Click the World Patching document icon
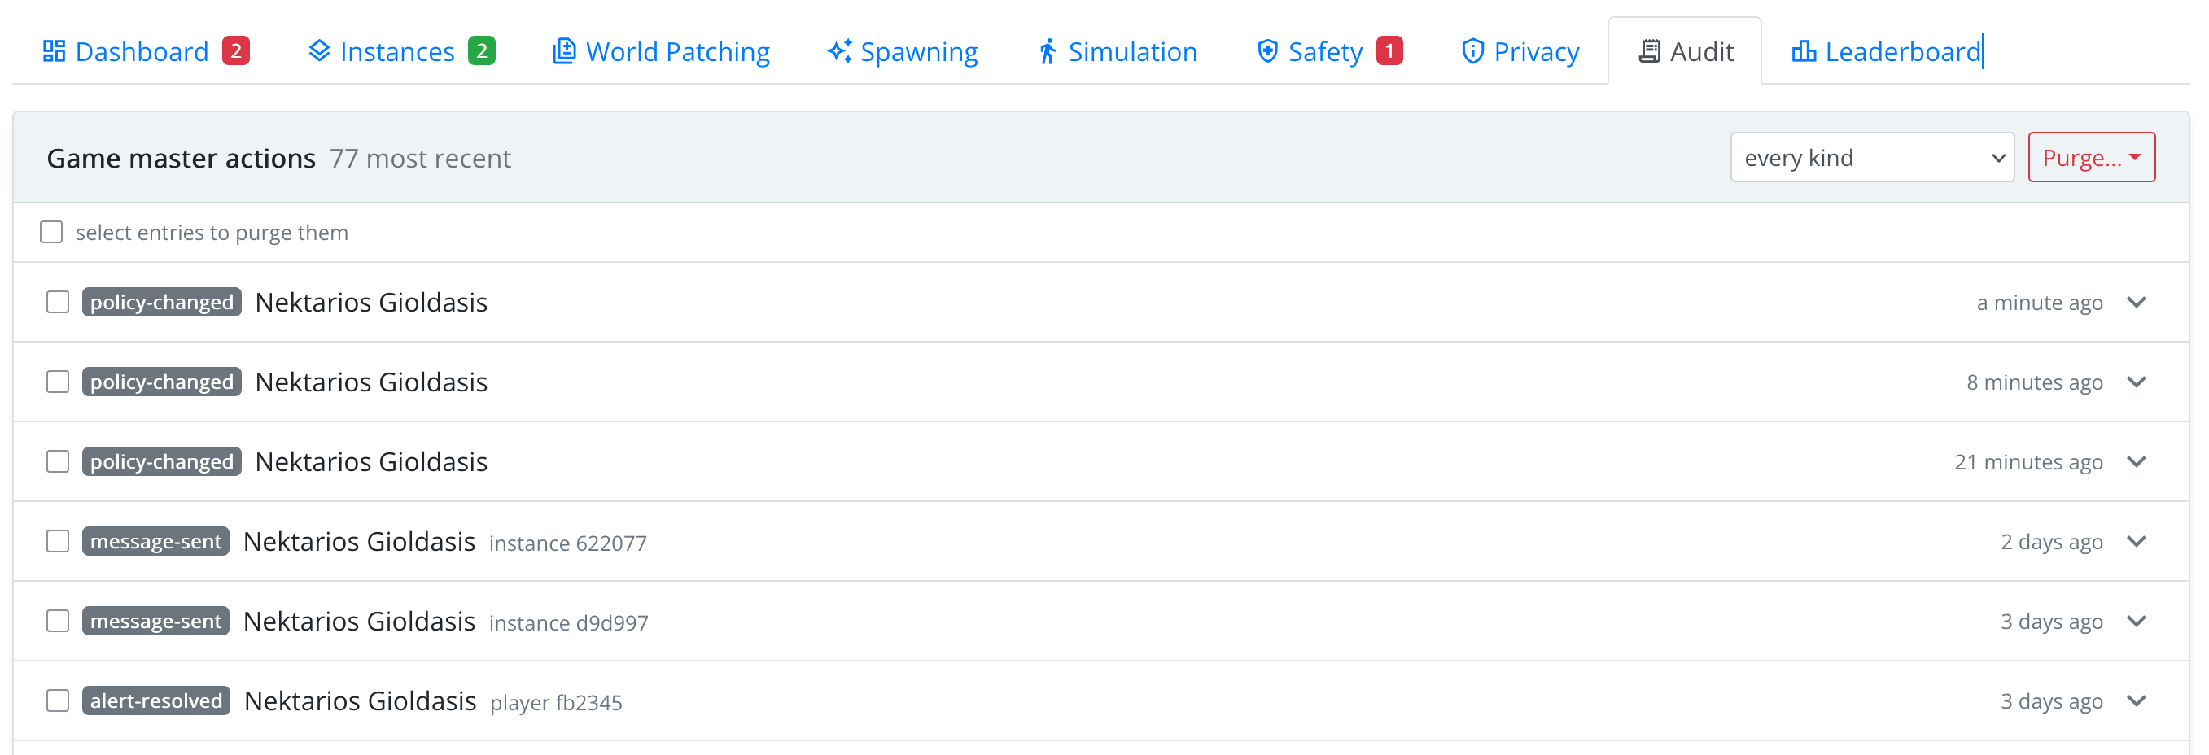 [564, 51]
